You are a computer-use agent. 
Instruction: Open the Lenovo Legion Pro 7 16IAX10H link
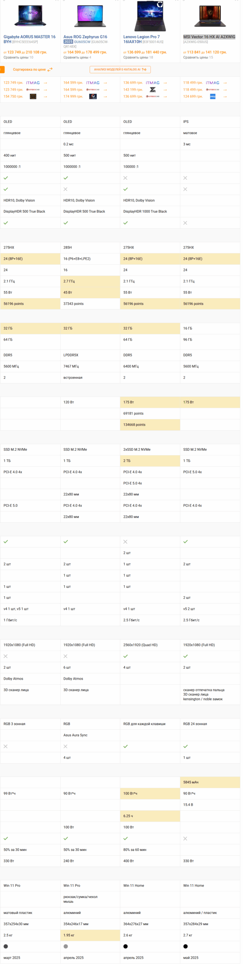141,39
